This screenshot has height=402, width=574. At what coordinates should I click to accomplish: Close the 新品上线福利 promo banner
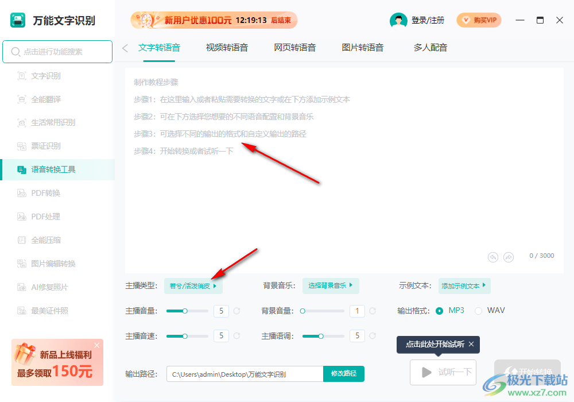[96, 345]
